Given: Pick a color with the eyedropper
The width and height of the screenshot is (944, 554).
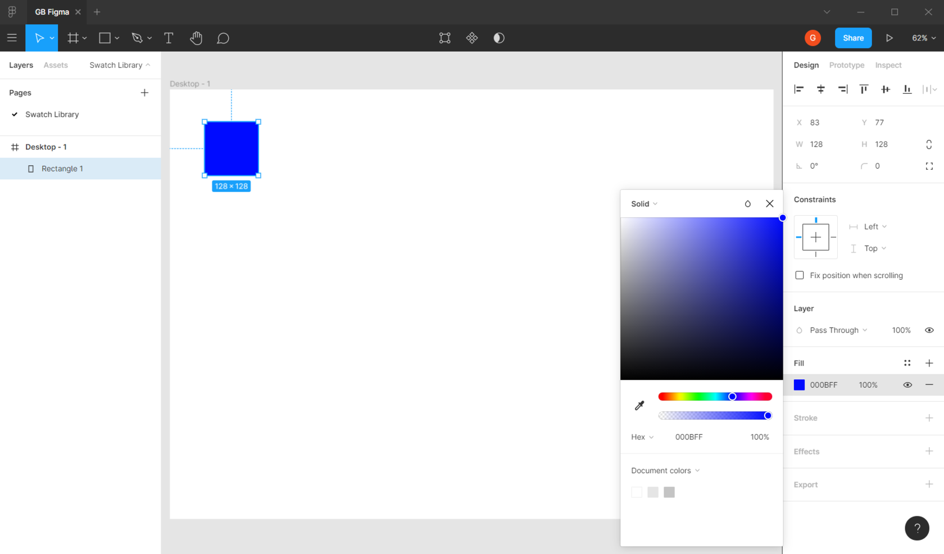Looking at the screenshot, I should [639, 405].
